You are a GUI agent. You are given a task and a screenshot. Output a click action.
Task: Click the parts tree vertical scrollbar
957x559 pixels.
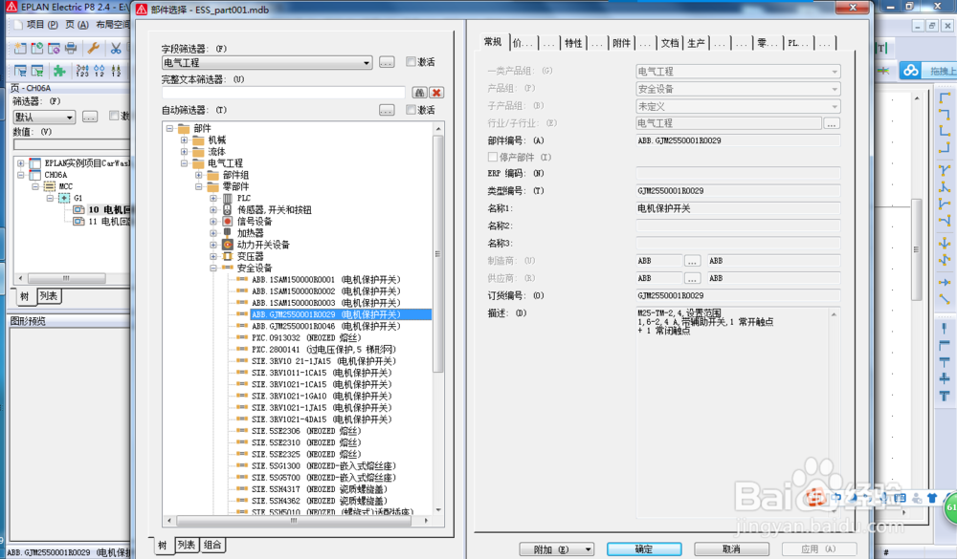pos(437,253)
